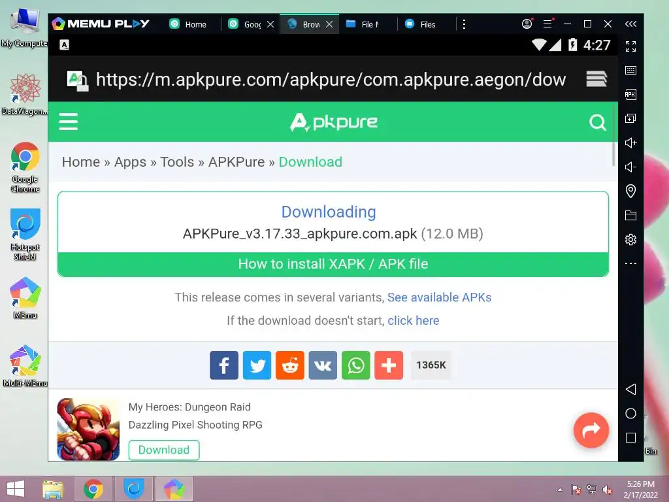Switch to the Google tab
Screen dimensions: 669x502
[x=246, y=24]
